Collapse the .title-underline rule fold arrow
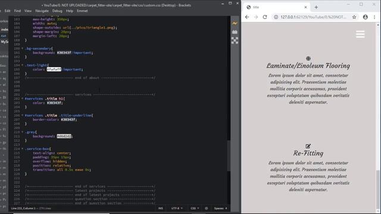The image size is (381, 214). click(23, 115)
